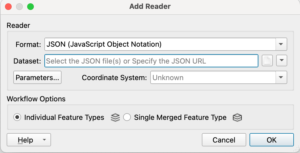Click the Coordinate System 'Unknown' field
The width and height of the screenshot is (300, 153).
tap(213, 78)
